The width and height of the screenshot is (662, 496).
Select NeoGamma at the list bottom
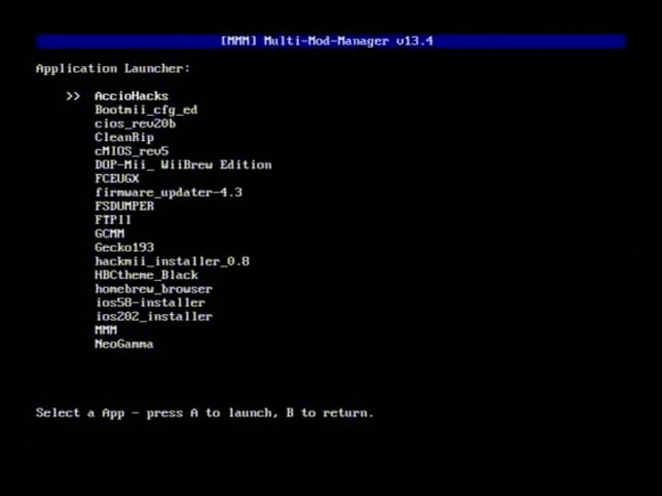tap(125, 344)
